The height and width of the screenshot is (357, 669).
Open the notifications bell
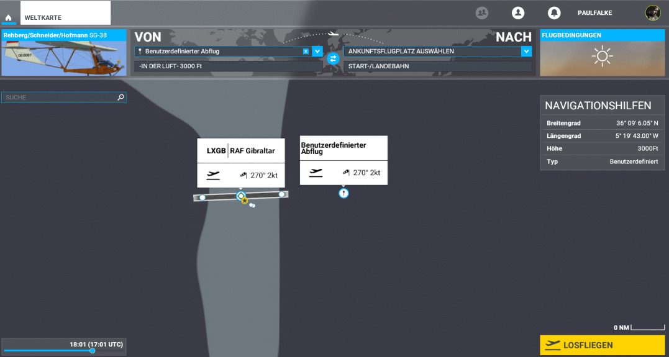click(553, 13)
